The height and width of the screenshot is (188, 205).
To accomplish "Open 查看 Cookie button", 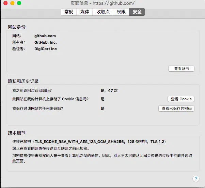I will coord(181,99).
